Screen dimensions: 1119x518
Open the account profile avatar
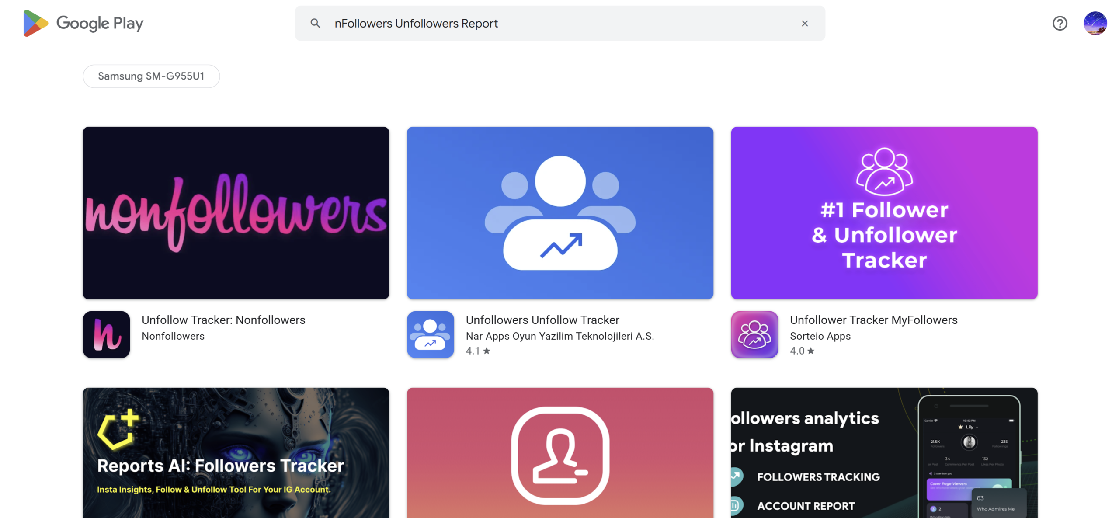point(1095,23)
